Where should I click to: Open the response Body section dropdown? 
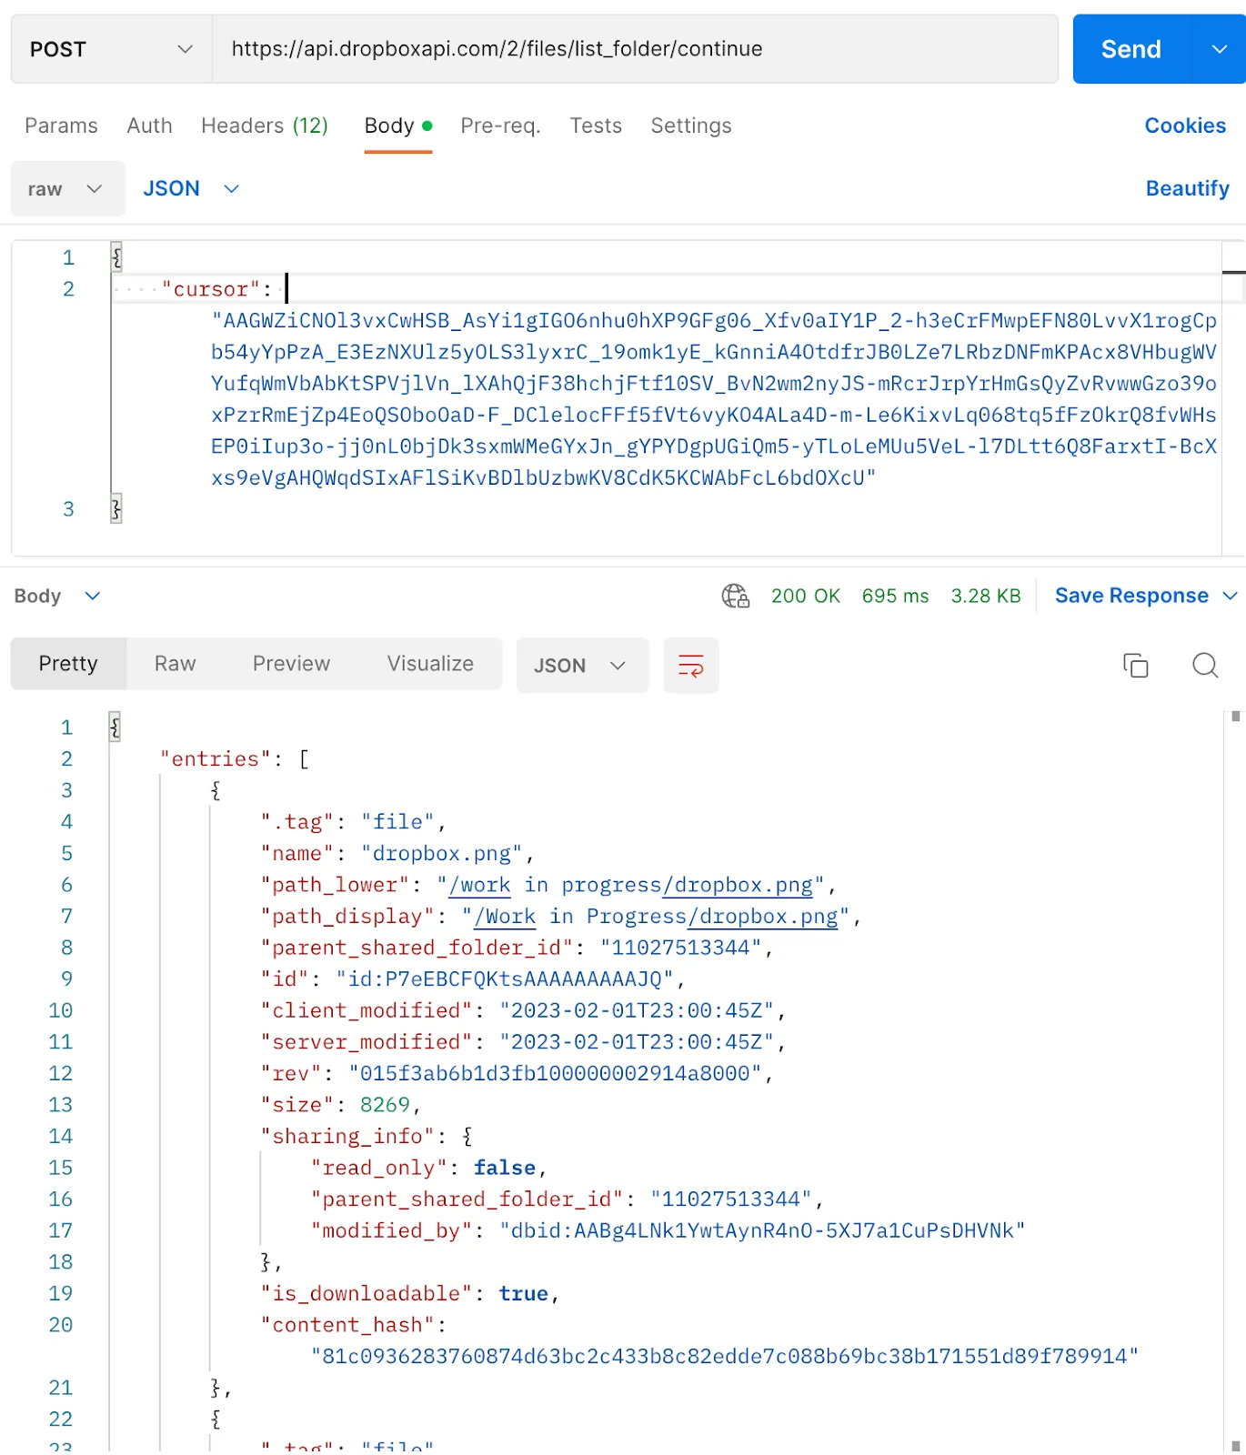tap(56, 597)
